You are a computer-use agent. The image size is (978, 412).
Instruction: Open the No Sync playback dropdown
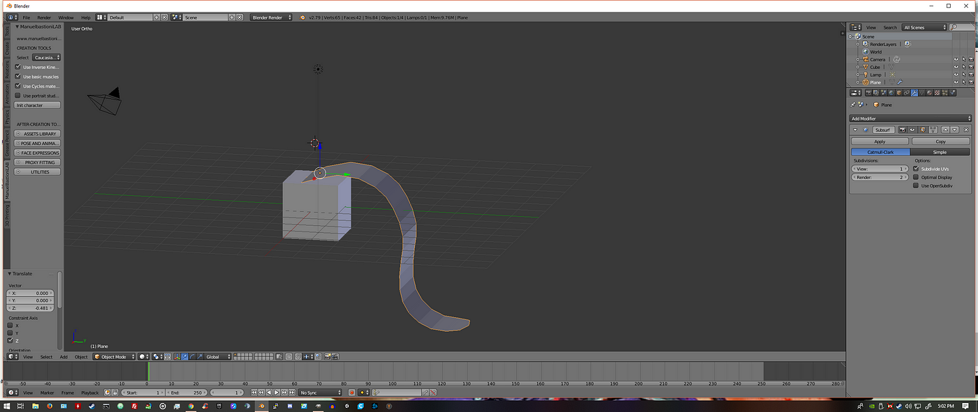(x=321, y=392)
